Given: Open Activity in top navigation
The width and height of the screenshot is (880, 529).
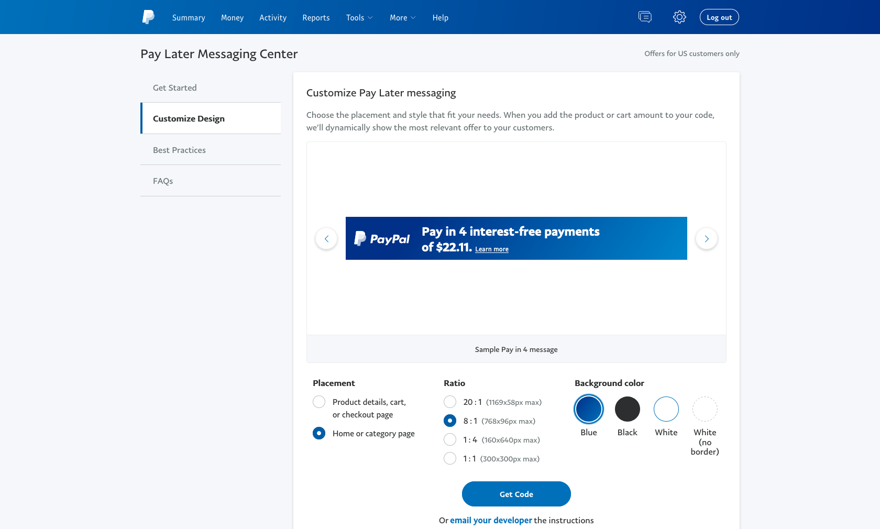Looking at the screenshot, I should [273, 18].
